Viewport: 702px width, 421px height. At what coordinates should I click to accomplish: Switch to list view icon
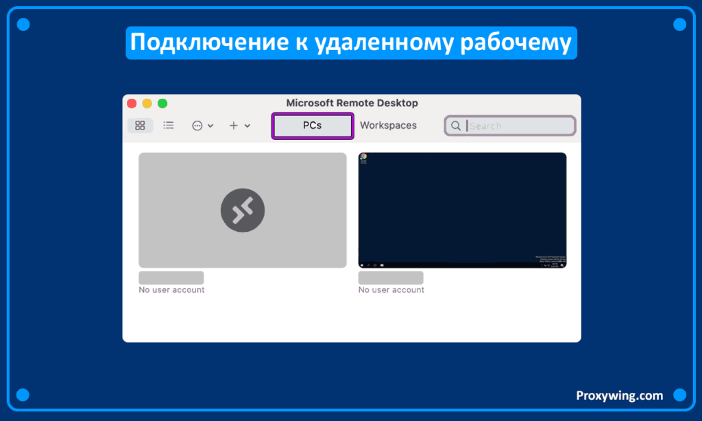(169, 125)
